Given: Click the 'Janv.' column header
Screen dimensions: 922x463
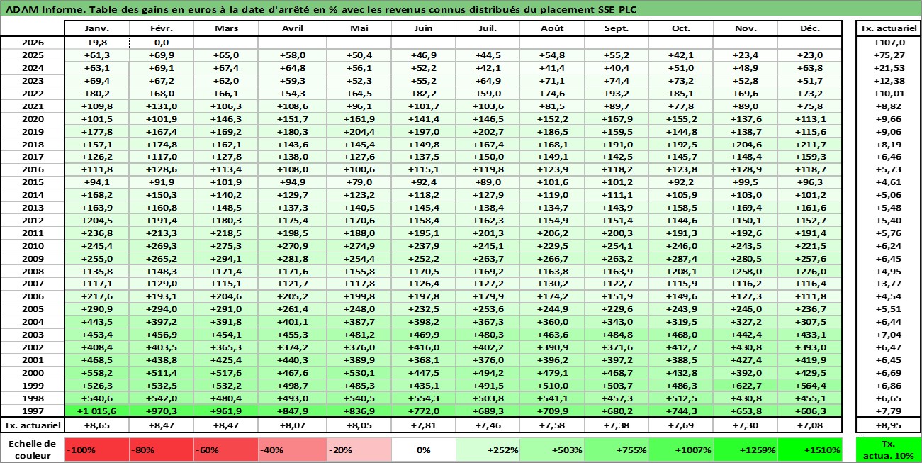Looking at the screenshot, I should [x=96, y=28].
